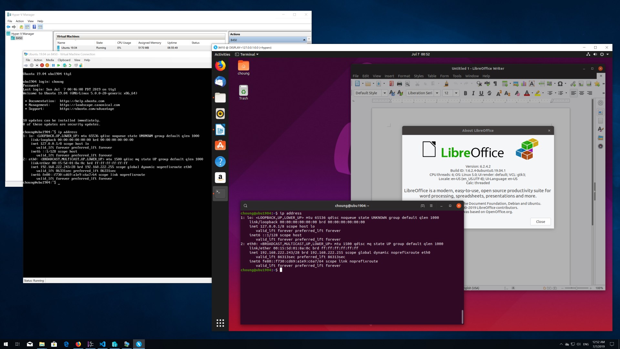The width and height of the screenshot is (620, 349).
Task: Open the Terminal app menu in top bar
Action: (247, 54)
